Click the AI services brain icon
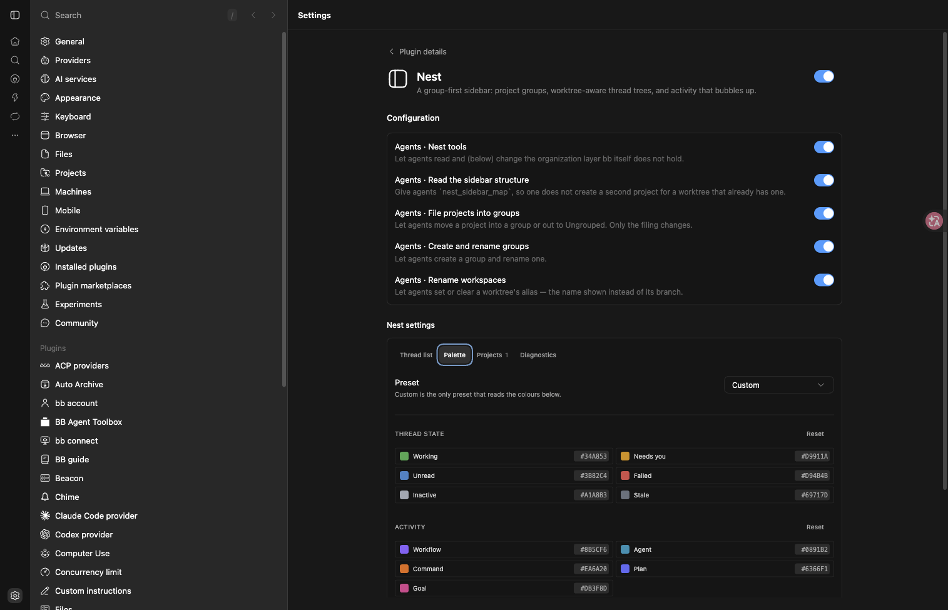 [45, 79]
